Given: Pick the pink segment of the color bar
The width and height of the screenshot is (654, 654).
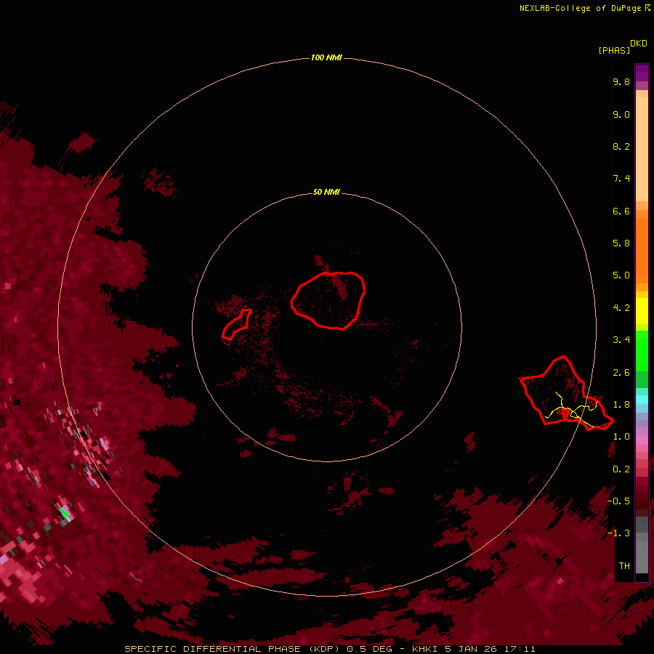Looking at the screenshot, I should (642, 440).
